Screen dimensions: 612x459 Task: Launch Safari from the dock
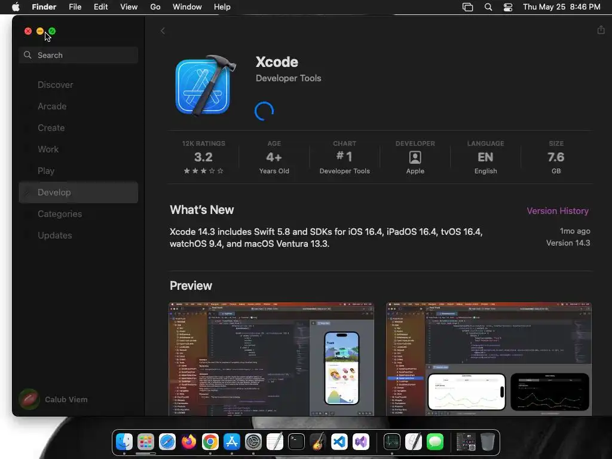(x=167, y=442)
